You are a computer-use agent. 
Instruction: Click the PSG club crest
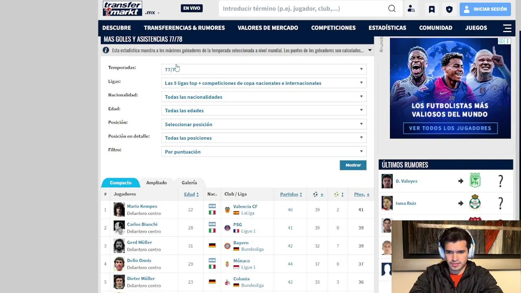click(x=227, y=228)
